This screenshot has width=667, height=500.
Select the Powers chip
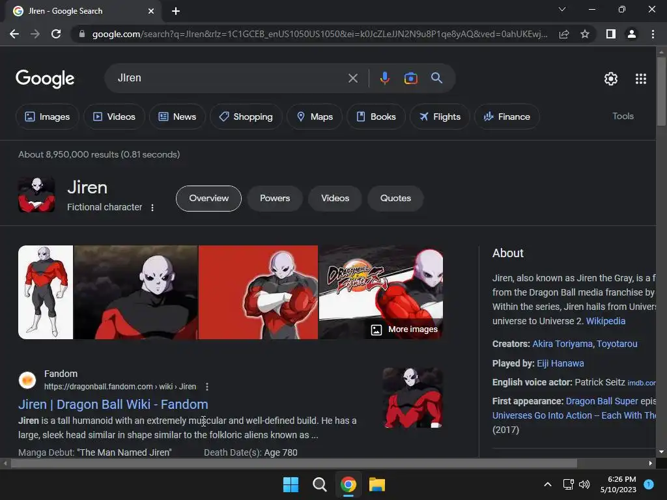tap(275, 199)
